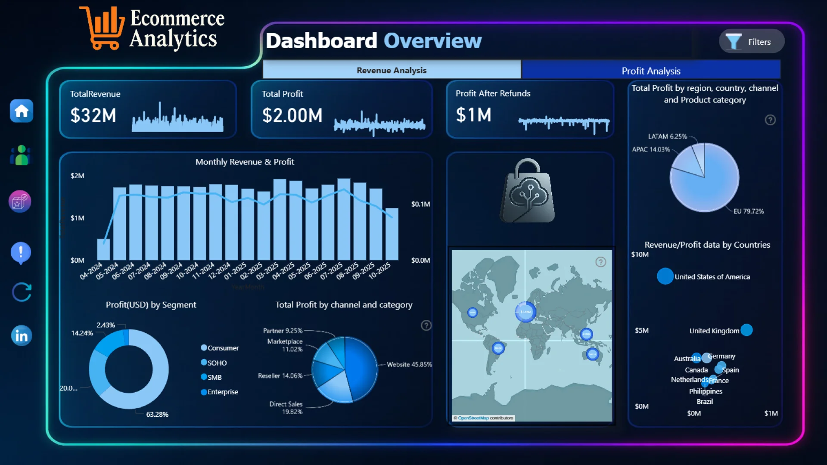Click the OpenStreetMap link on map

473,418
